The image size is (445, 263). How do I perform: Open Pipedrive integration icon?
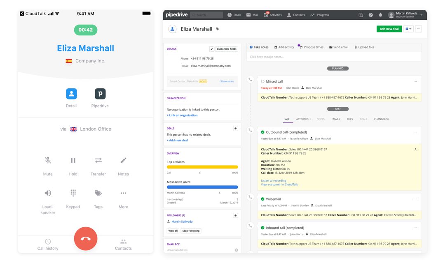pos(100,94)
